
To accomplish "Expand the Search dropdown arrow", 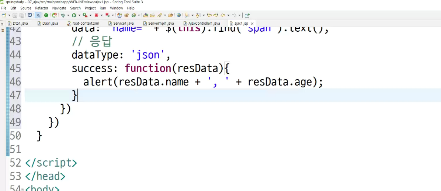I will point(165,15).
